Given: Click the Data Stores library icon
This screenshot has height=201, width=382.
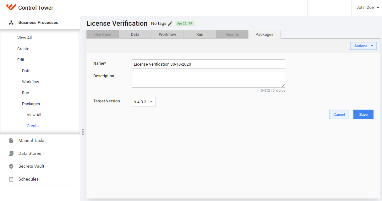Looking at the screenshot, I should pyautogui.click(x=11, y=154).
